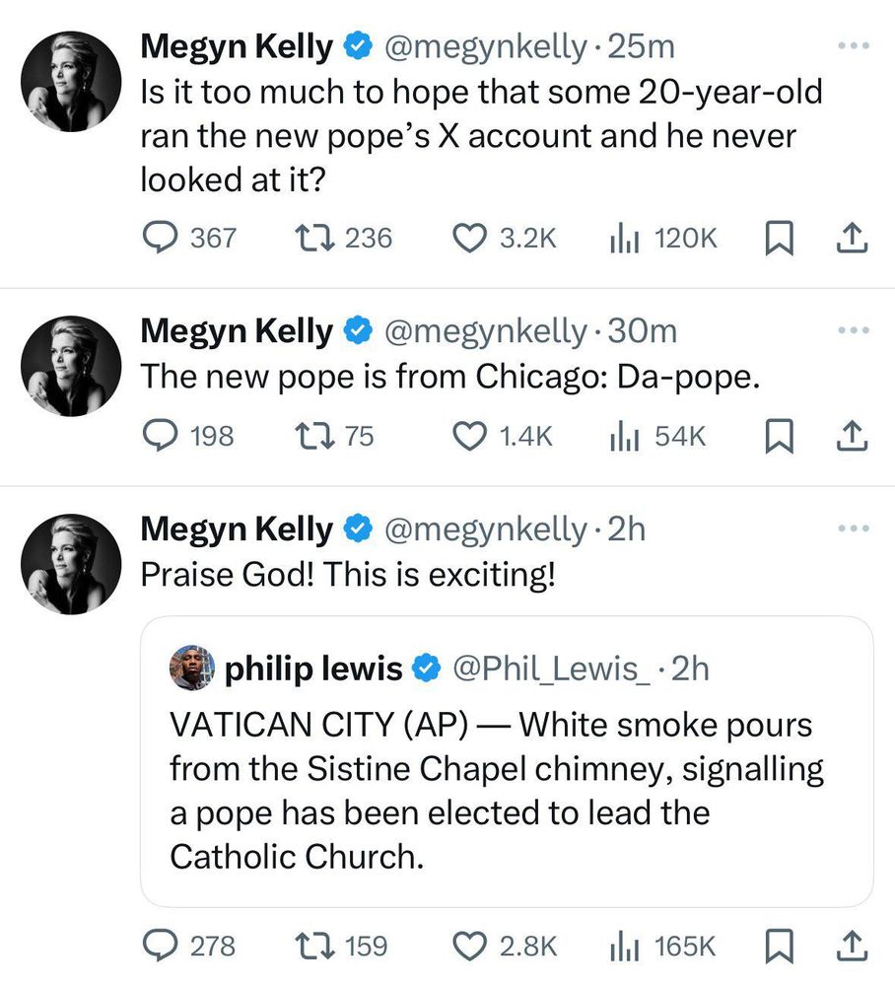This screenshot has width=895, height=986.
Task: Open more options for the 30m tweet
Action: [x=855, y=330]
